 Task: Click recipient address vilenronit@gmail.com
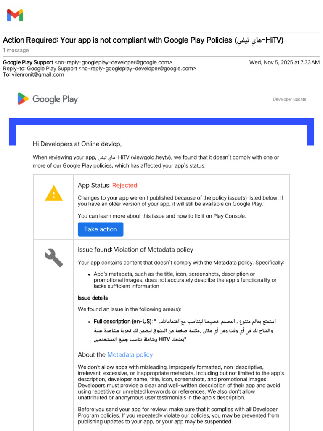coord(37,75)
